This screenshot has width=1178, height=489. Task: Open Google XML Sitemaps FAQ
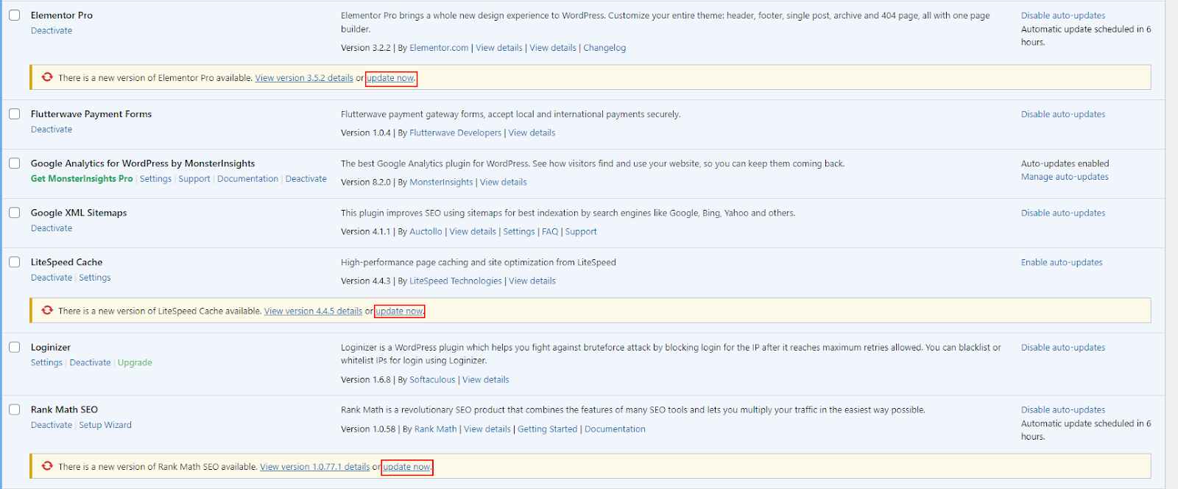point(550,232)
